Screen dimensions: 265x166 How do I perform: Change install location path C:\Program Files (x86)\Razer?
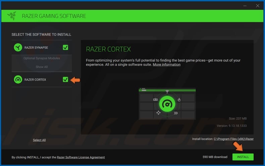(233, 139)
